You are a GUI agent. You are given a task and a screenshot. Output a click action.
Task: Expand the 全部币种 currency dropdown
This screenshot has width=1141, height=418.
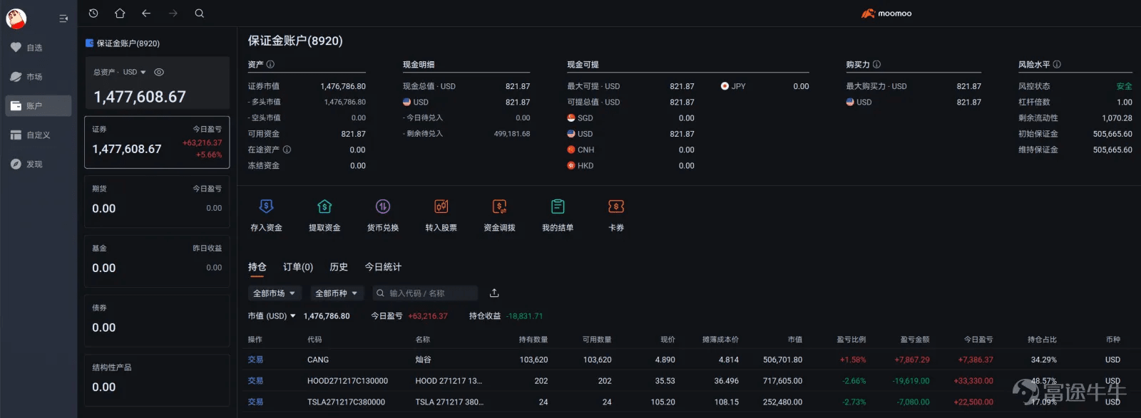tap(337, 293)
